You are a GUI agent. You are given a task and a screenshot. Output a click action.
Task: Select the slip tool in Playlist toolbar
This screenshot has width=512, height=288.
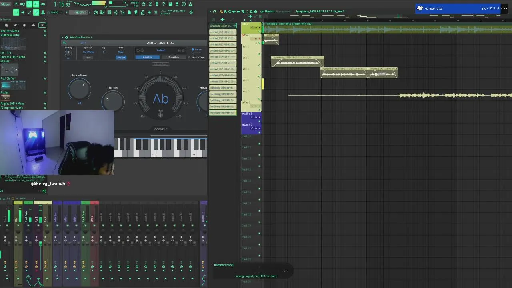pyautogui.click(x=238, y=12)
